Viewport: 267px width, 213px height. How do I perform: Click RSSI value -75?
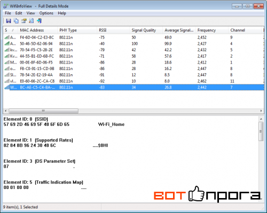102,37
